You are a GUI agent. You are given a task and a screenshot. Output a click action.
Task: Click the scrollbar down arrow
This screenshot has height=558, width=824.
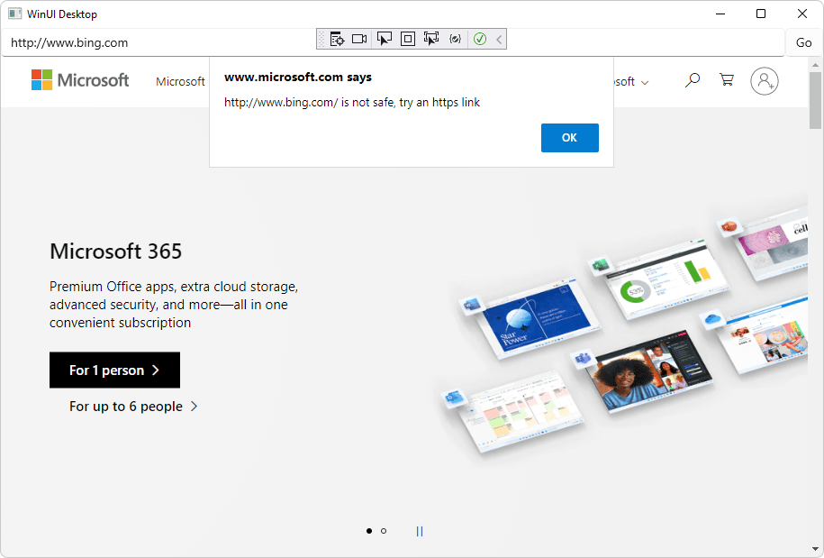(x=815, y=550)
